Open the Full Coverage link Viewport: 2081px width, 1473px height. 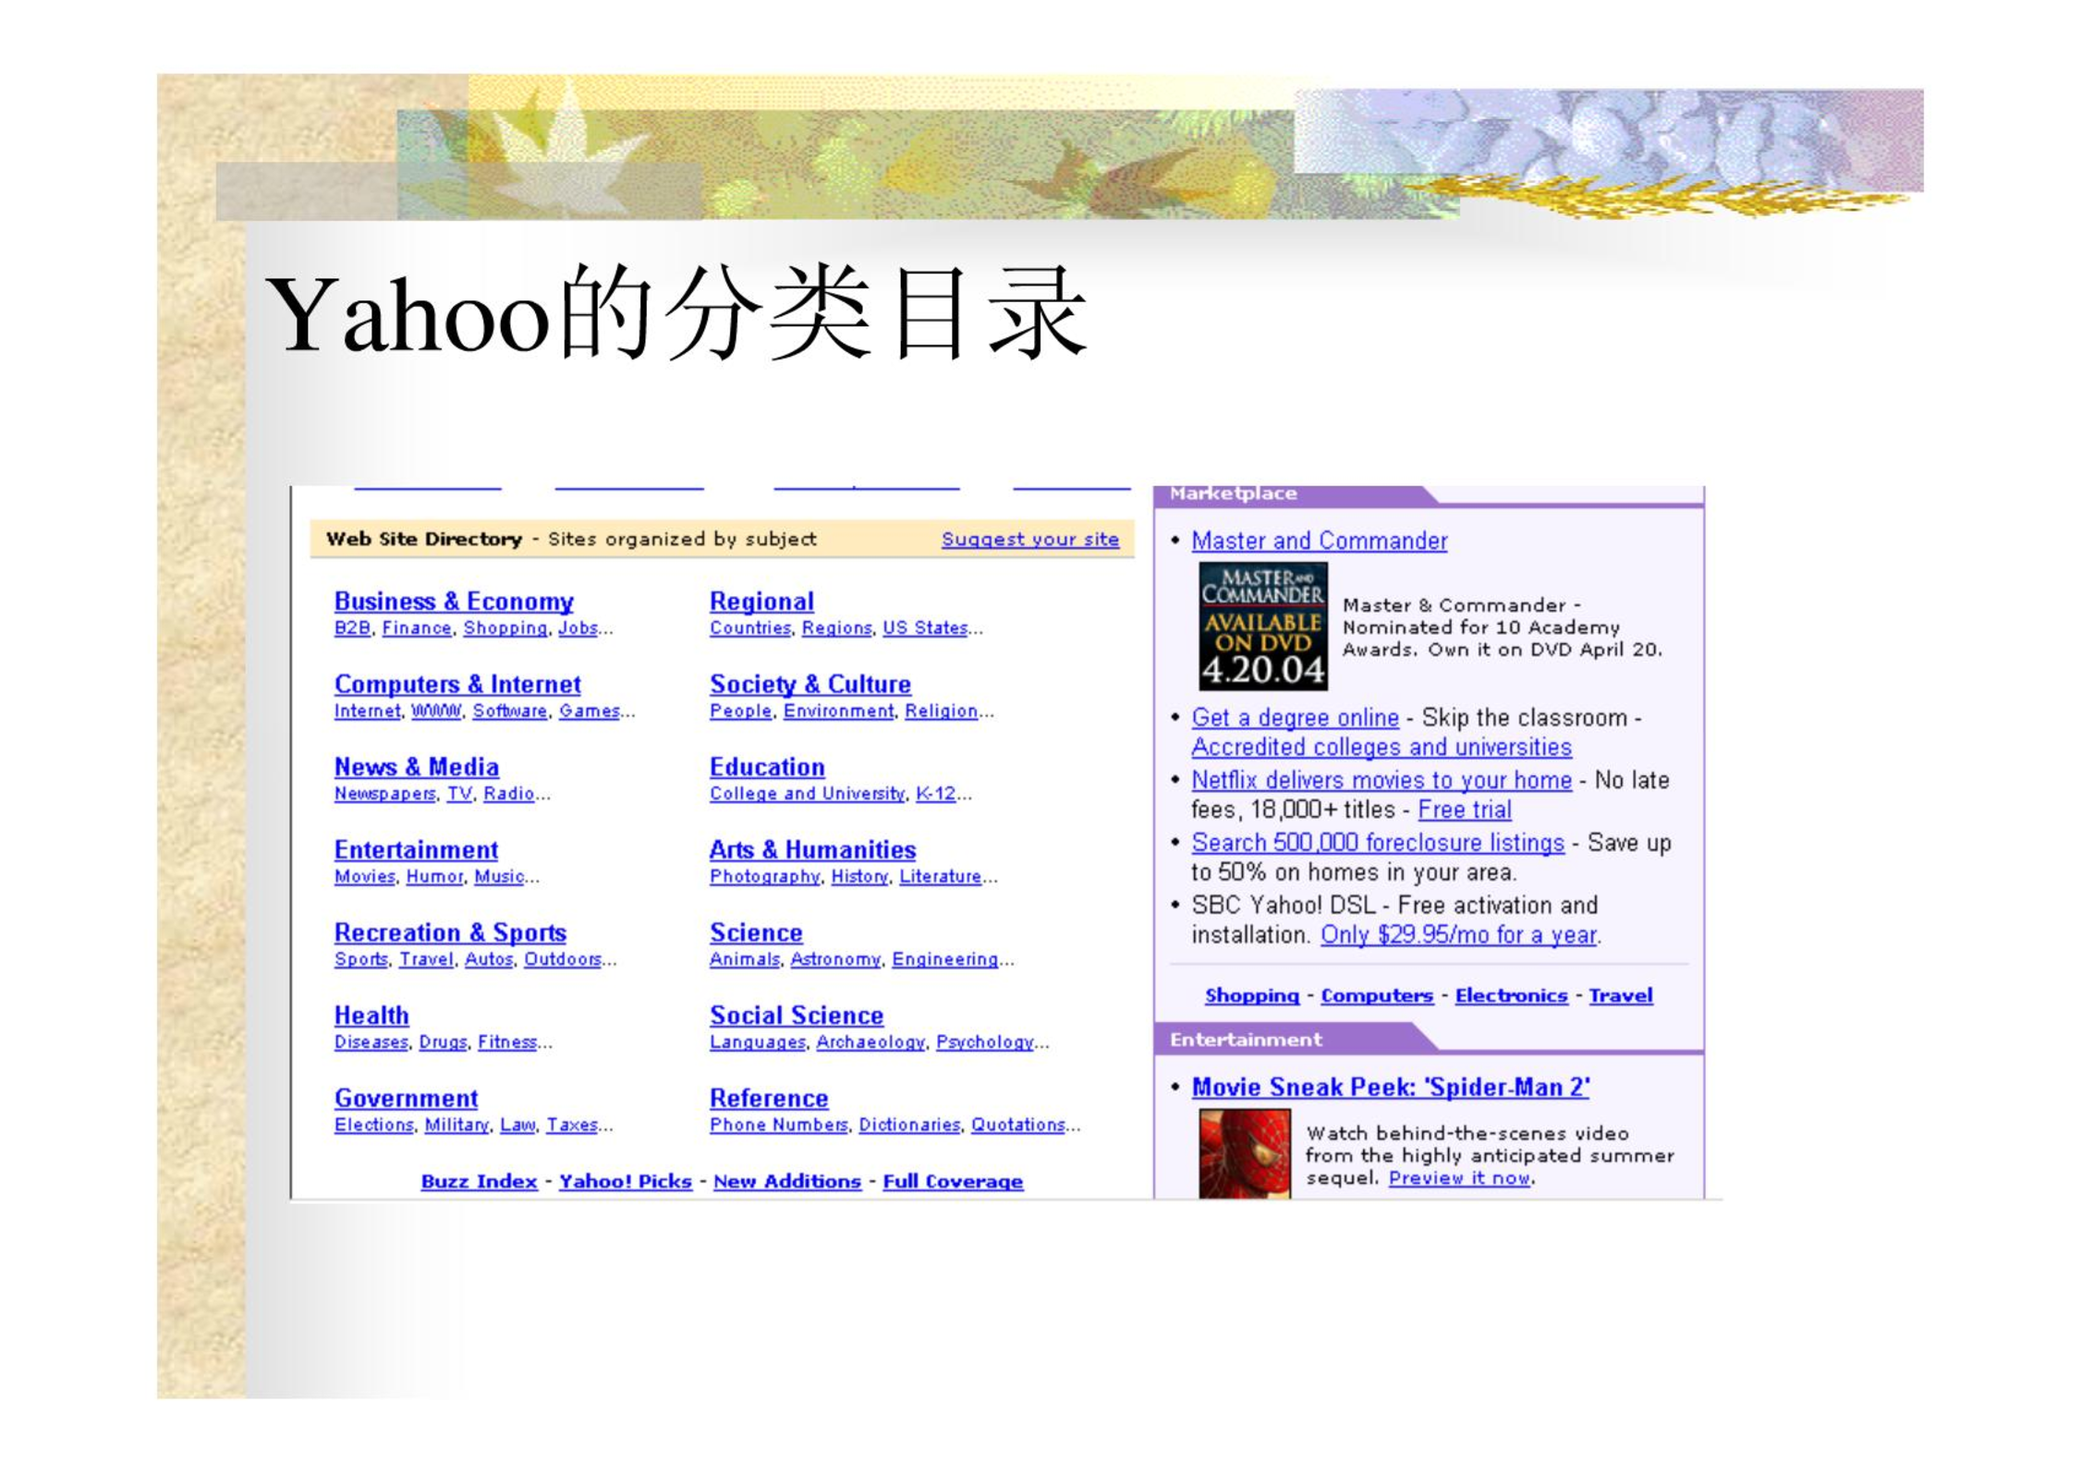coord(953,1182)
